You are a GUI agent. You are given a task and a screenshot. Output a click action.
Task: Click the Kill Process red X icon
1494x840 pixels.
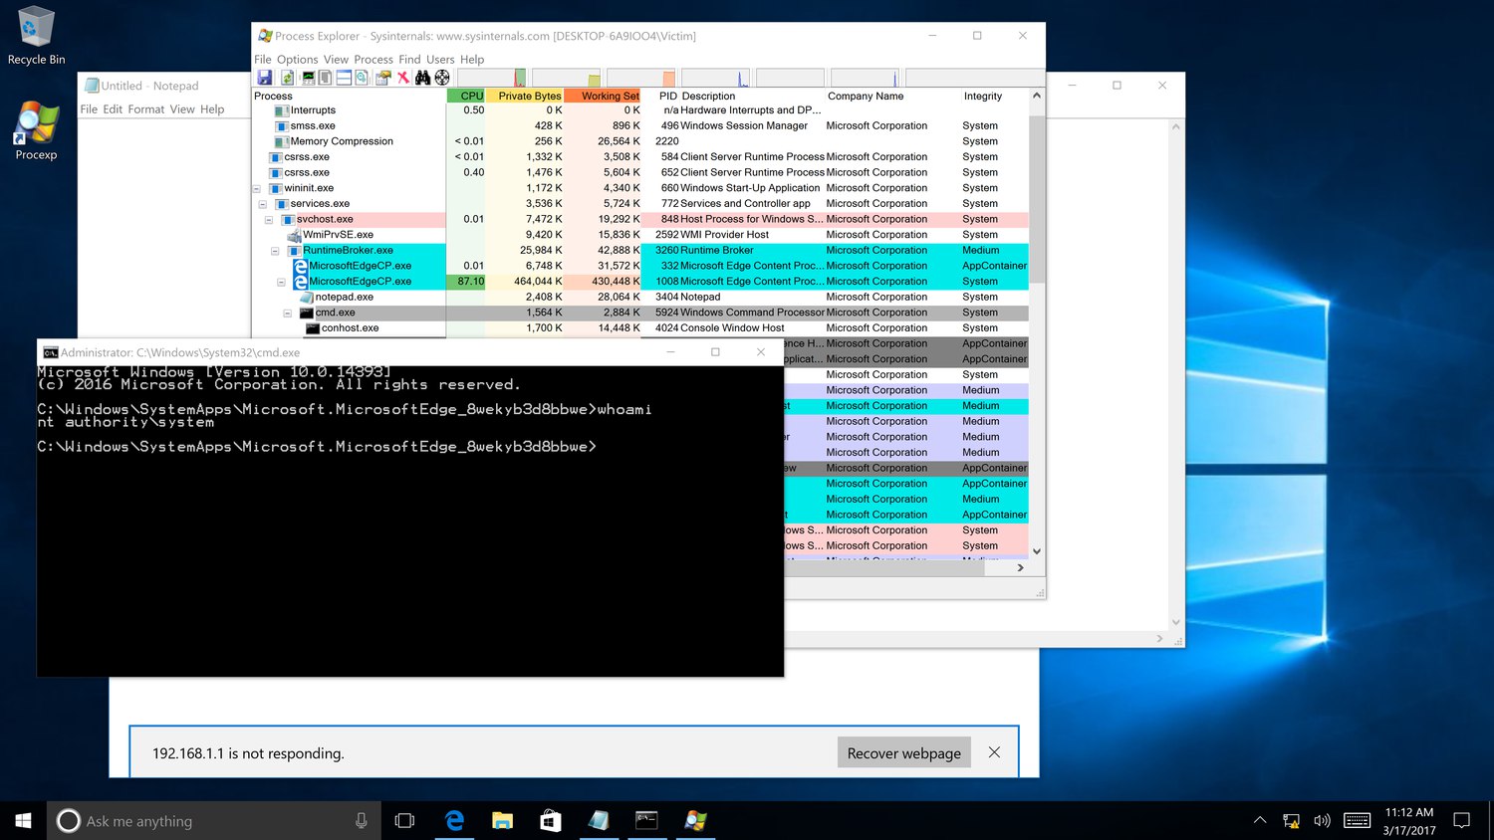(403, 78)
